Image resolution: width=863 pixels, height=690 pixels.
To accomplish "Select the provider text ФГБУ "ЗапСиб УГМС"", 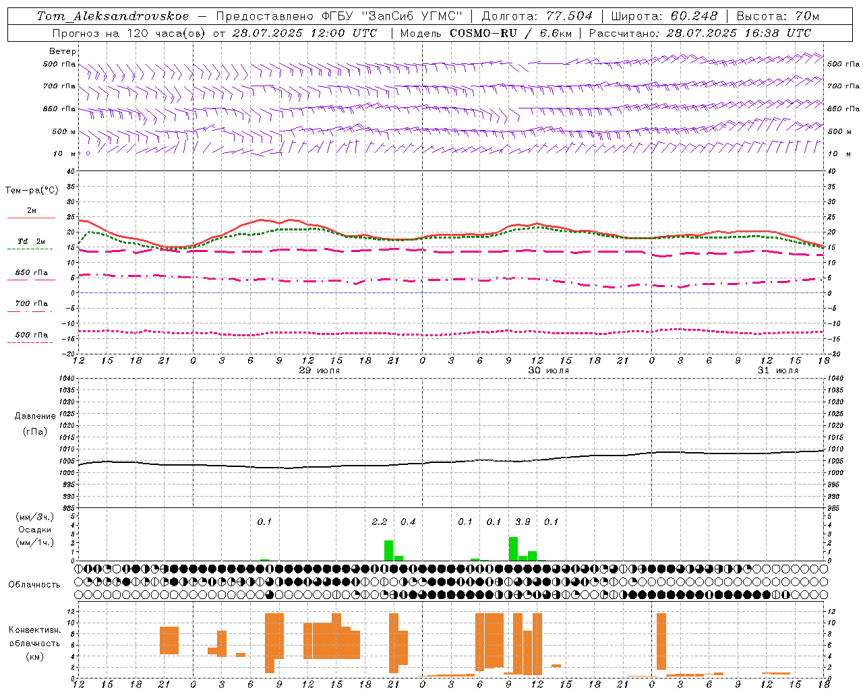I will 392,16.
